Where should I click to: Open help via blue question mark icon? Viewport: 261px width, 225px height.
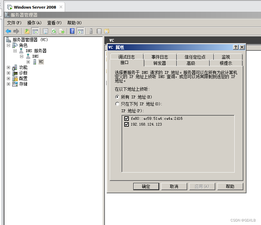(72, 31)
